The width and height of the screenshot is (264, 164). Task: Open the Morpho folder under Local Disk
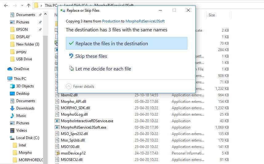[x=25, y=153]
